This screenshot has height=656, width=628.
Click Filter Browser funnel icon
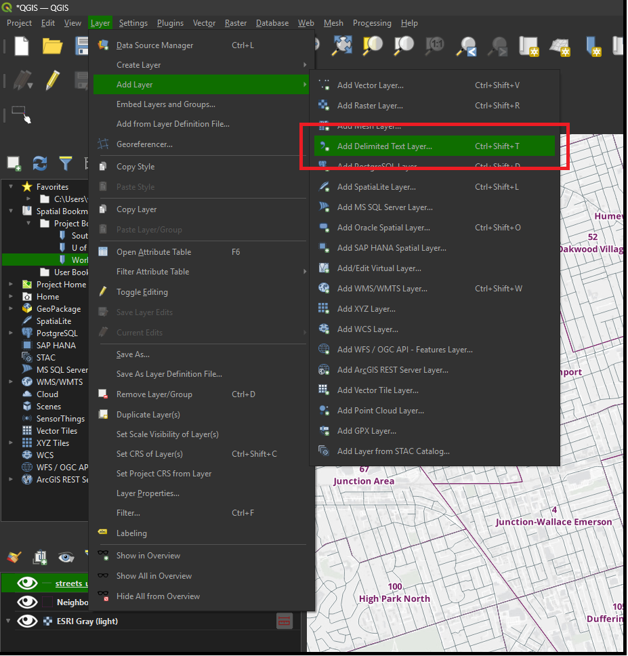coord(66,163)
